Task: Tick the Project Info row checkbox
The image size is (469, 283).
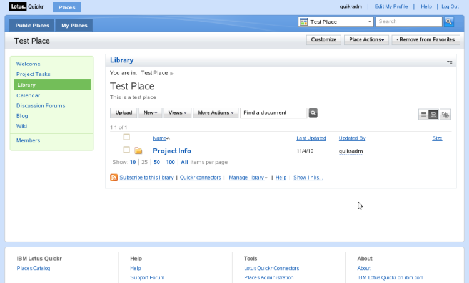Action: pyautogui.click(x=127, y=150)
